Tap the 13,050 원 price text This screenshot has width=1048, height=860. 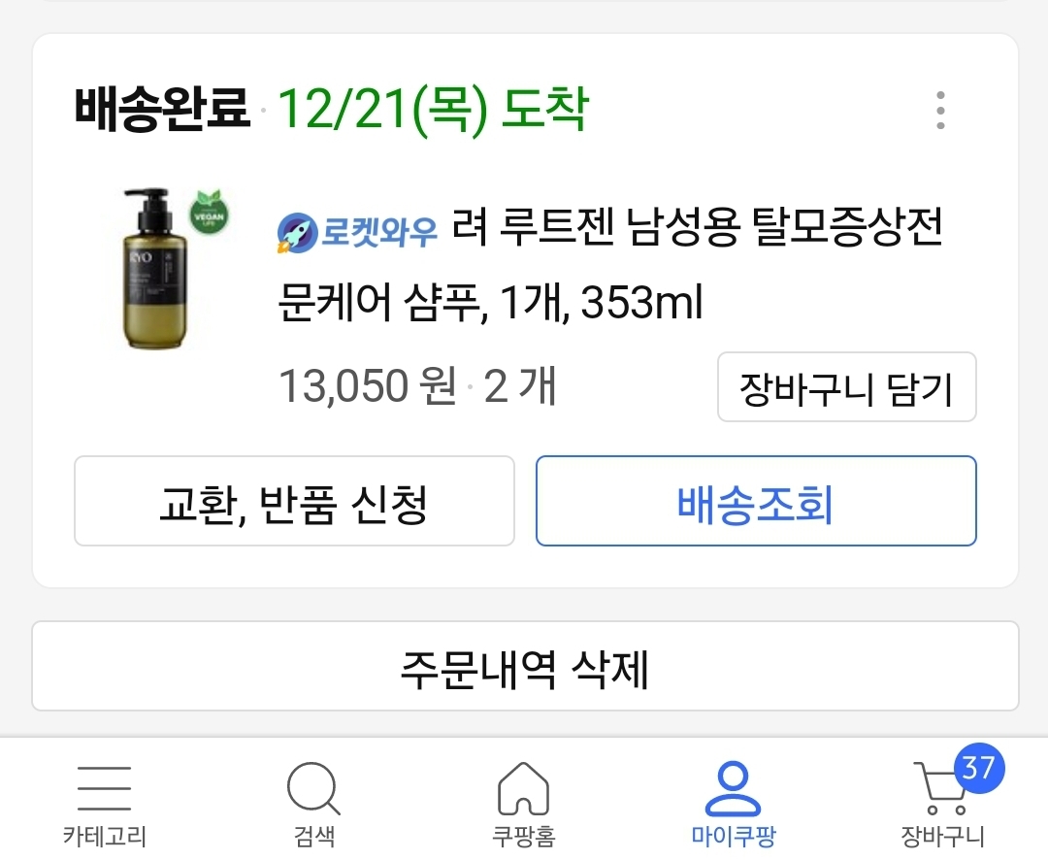click(x=368, y=387)
